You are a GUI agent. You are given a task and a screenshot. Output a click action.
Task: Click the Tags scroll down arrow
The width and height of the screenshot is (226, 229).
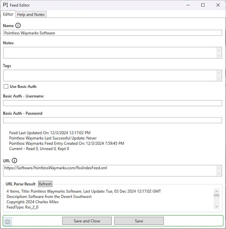pos(219,78)
